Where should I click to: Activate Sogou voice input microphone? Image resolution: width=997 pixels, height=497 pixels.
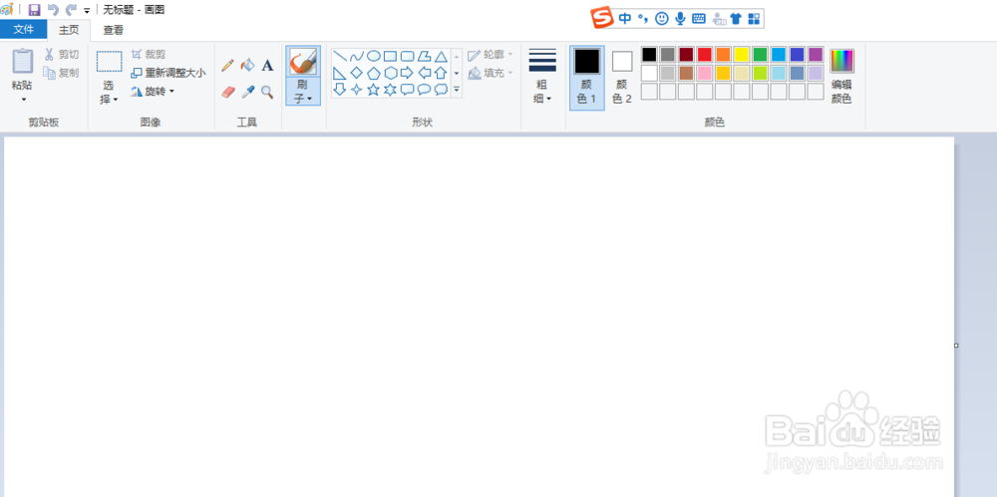click(x=680, y=19)
